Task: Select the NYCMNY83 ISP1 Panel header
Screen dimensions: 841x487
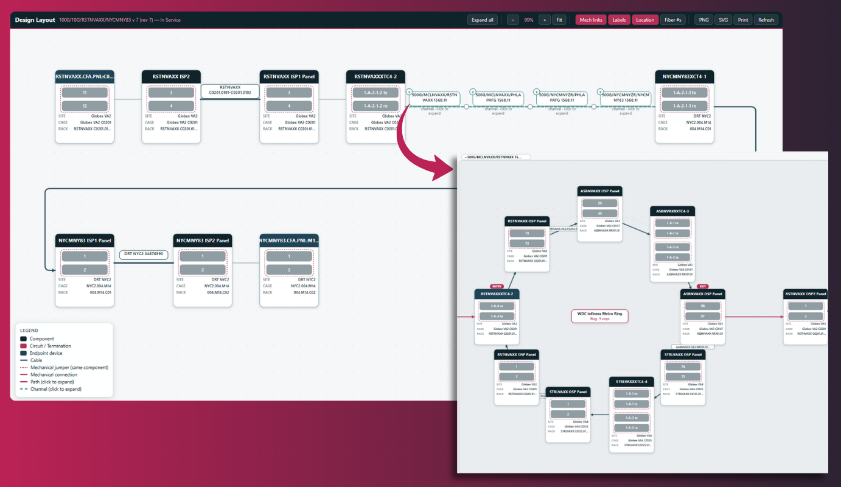Action: 85,240
